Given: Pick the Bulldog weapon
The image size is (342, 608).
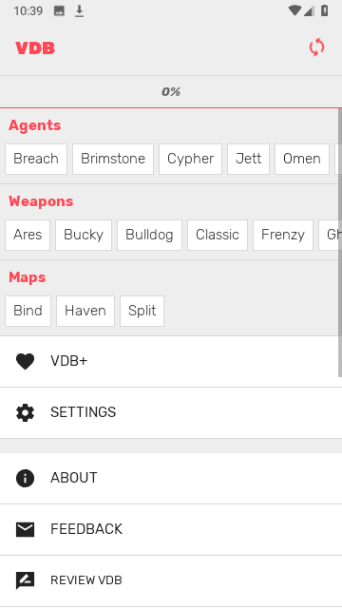Looking at the screenshot, I should 149,235.
